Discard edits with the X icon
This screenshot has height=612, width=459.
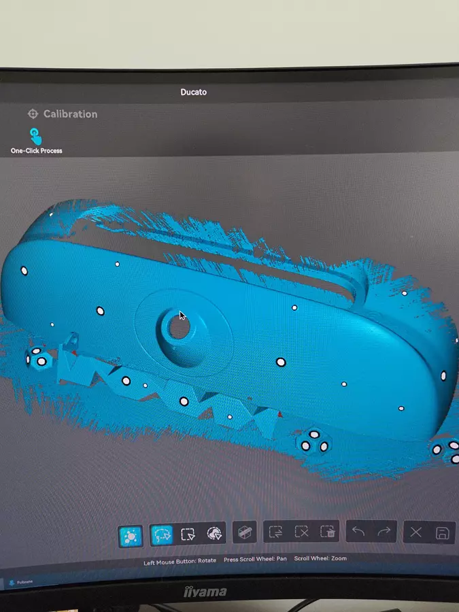415,532
